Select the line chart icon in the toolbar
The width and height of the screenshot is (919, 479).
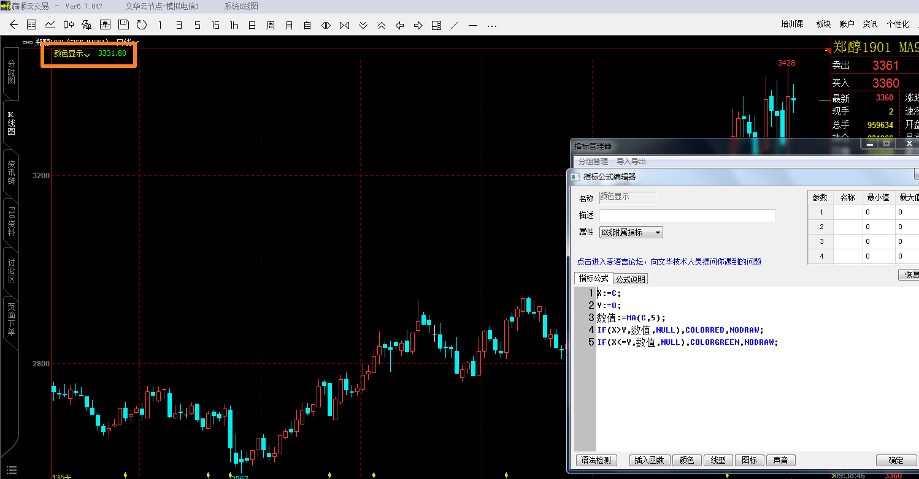[x=50, y=25]
